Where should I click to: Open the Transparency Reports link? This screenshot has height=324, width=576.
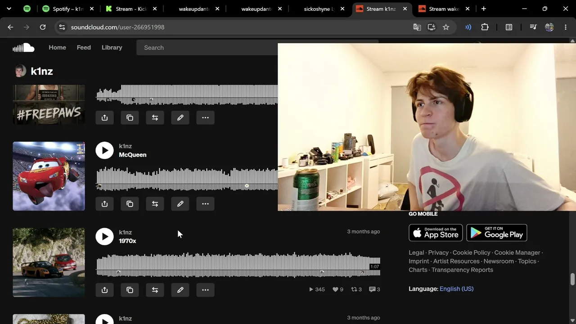click(462, 270)
